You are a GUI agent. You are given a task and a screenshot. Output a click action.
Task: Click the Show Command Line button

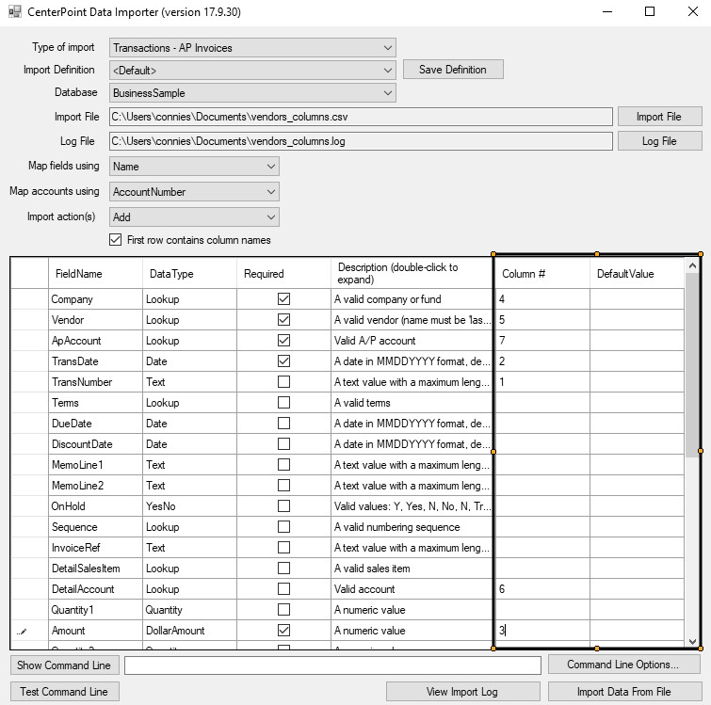pyautogui.click(x=63, y=665)
